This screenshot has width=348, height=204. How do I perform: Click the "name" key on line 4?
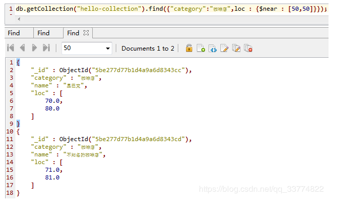42,85
